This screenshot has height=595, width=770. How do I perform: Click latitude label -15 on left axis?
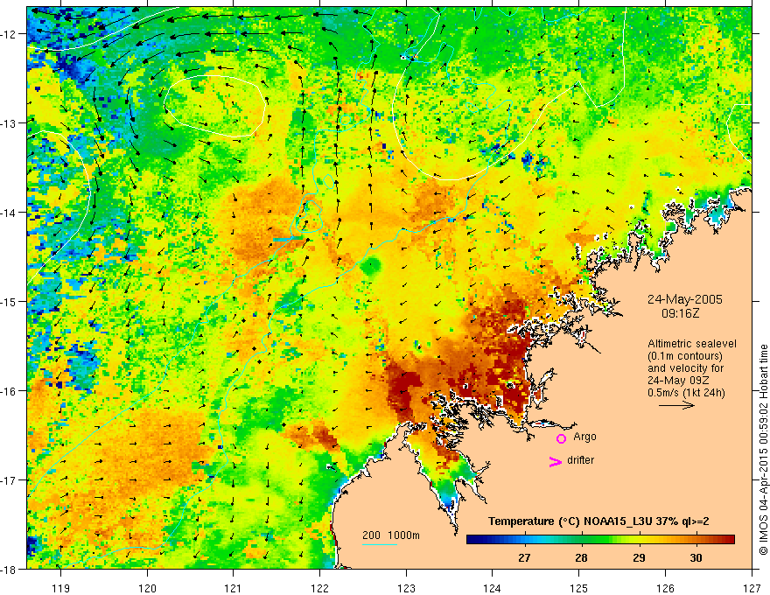tap(9, 301)
